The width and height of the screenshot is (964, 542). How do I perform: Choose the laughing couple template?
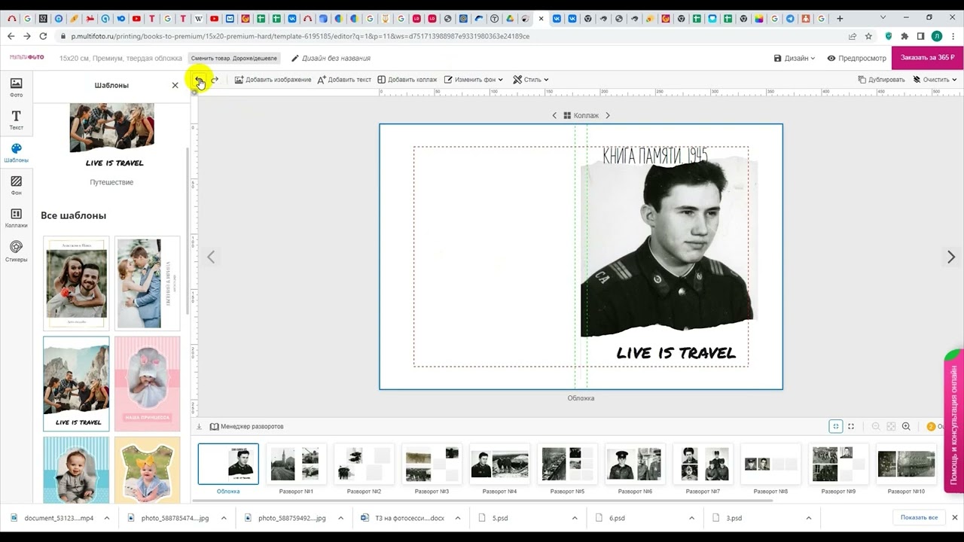pyautogui.click(x=76, y=283)
